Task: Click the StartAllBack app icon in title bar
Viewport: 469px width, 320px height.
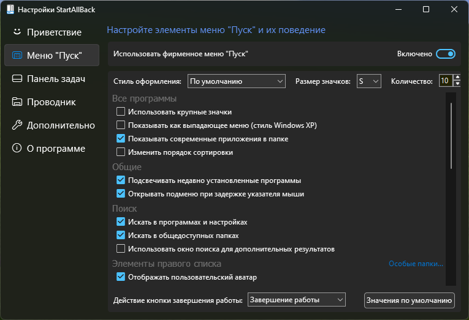Action: pos(9,9)
